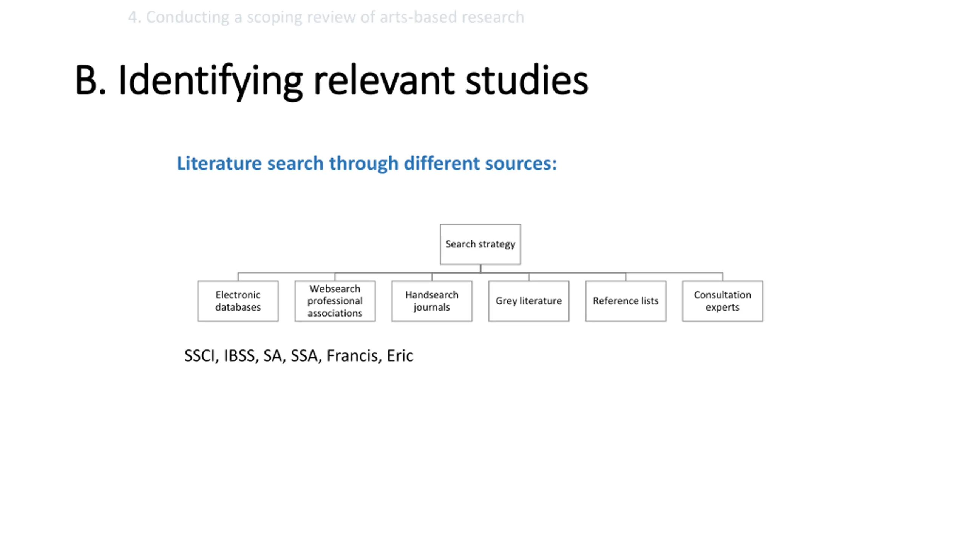Click the Consultation experts box
This screenshot has width=967, height=544.
click(723, 301)
